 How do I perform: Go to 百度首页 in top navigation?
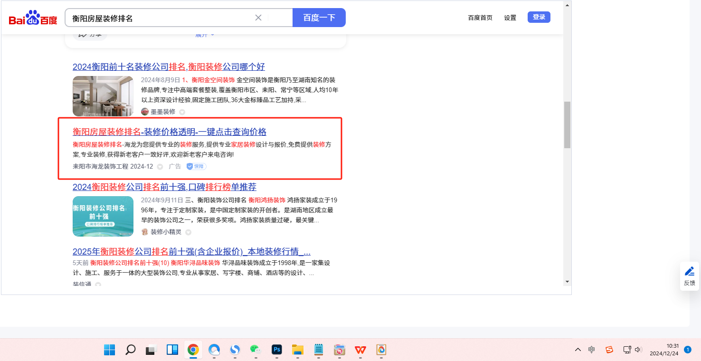point(480,18)
